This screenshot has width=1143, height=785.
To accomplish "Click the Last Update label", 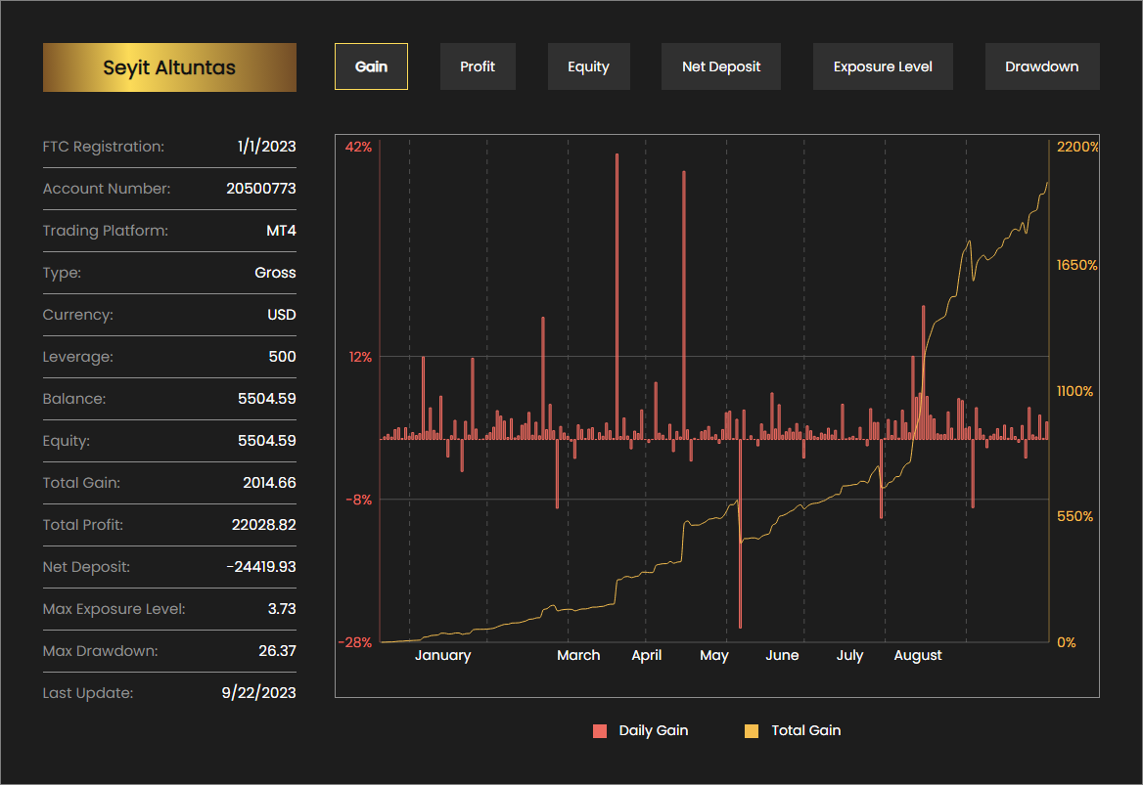I will pos(88,693).
